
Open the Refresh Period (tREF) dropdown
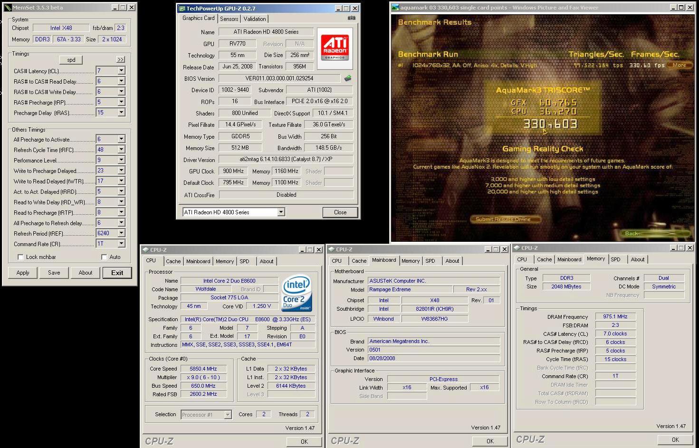[x=121, y=233]
